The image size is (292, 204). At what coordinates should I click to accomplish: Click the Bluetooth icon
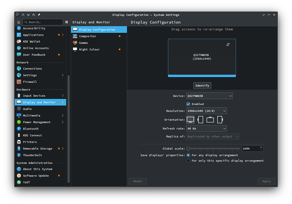tap(19, 129)
